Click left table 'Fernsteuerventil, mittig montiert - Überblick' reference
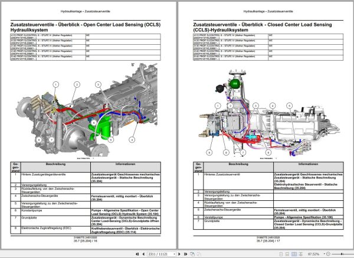 coord(122,196)
